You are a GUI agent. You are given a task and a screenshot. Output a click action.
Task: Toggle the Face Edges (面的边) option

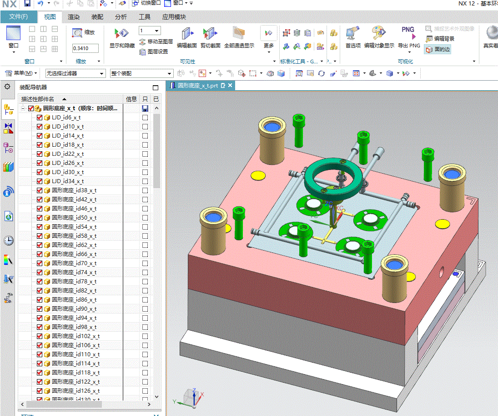point(438,49)
